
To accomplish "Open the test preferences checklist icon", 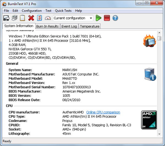I will pos(39,18).
